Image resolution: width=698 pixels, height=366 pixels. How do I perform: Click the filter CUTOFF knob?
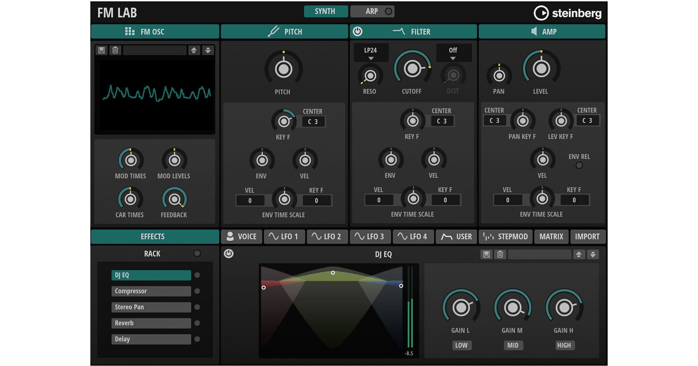click(412, 69)
